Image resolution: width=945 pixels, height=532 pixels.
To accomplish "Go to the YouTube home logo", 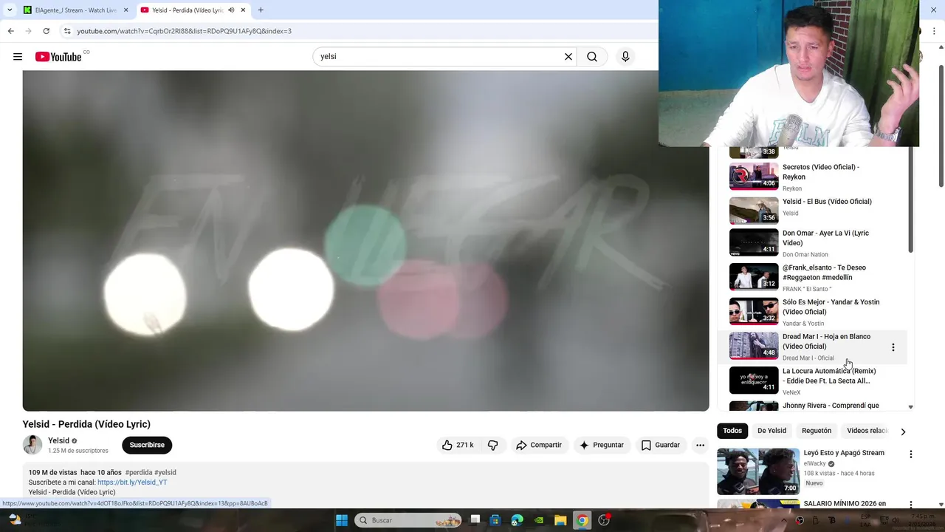I will (58, 57).
